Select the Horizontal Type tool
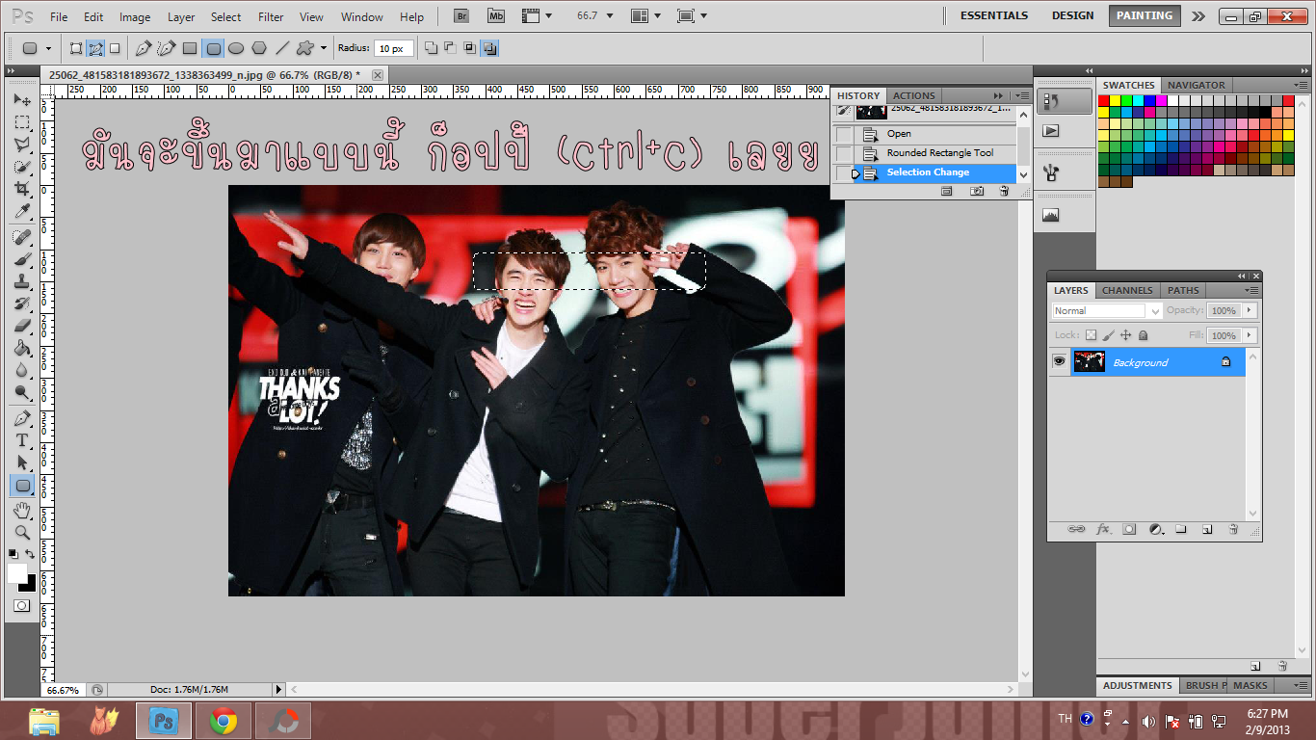Image resolution: width=1316 pixels, height=740 pixels. (22, 440)
